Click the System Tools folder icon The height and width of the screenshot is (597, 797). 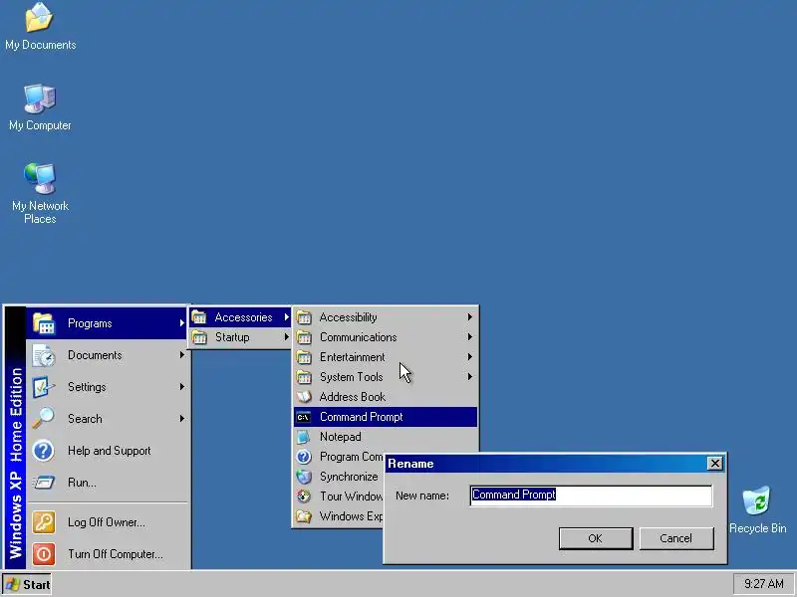(x=304, y=377)
